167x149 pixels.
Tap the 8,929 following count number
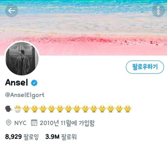click(14, 136)
